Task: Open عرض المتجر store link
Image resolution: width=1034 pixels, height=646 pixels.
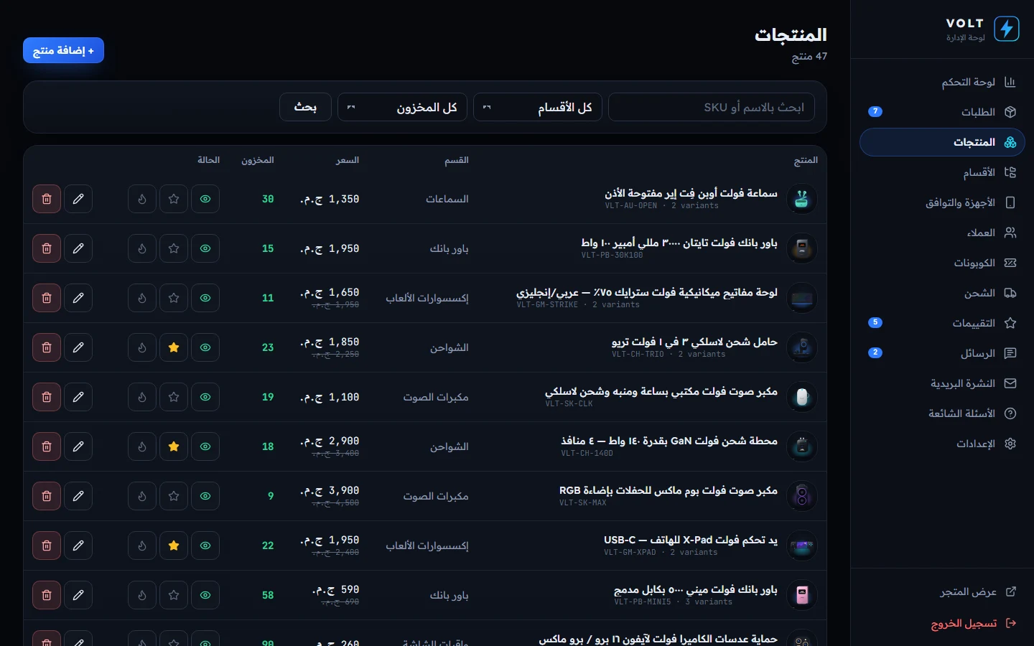Action: click(x=942, y=591)
